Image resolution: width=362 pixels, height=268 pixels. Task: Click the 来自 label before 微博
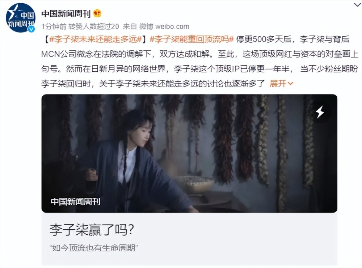tap(130, 26)
